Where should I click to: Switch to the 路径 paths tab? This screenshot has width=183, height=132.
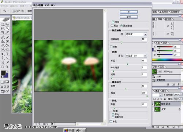tap(164, 91)
